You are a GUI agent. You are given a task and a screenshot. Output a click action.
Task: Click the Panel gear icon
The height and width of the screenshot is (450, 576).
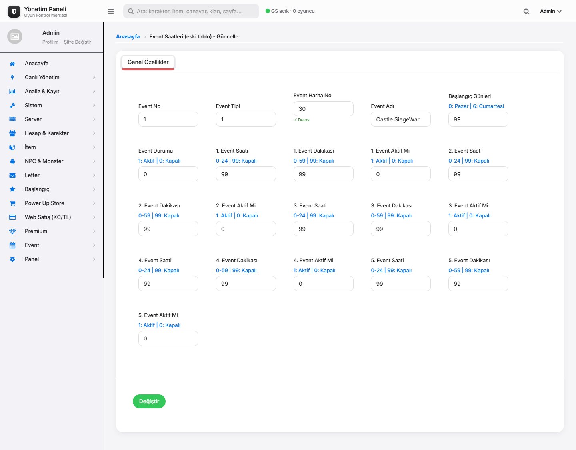click(x=12, y=259)
